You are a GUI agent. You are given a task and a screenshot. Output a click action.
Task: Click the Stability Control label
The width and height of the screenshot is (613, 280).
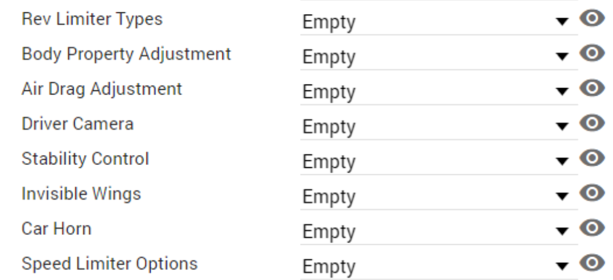[x=85, y=158]
